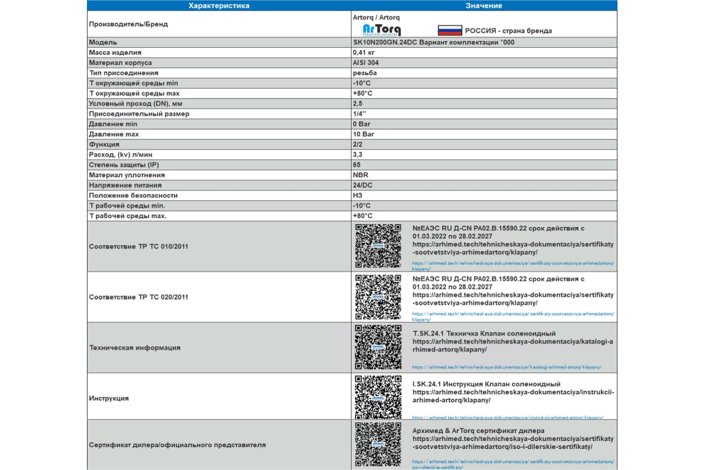
Task: Select the "3,3" value
Action: [358, 155]
